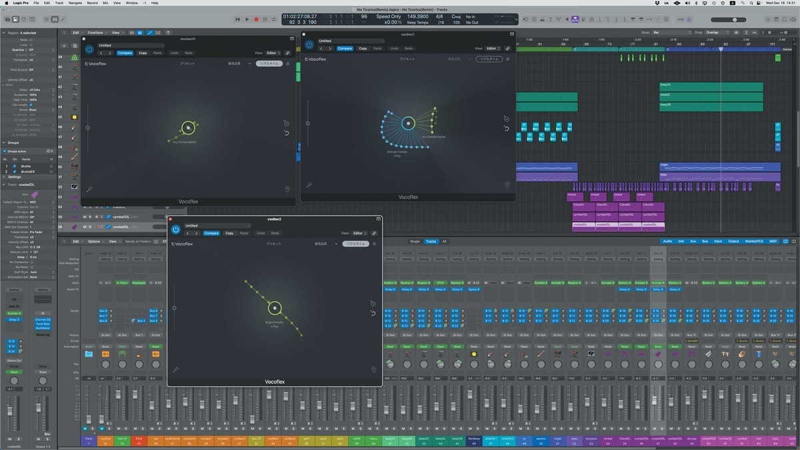800x450 pixels.
Task: Toggle Audio channel filter in mixer
Action: (667, 241)
